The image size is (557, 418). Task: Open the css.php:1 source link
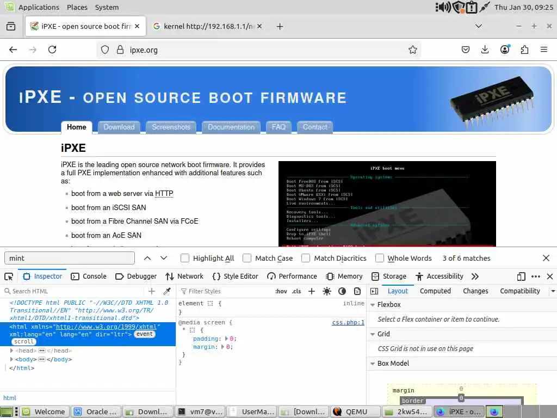point(348,322)
